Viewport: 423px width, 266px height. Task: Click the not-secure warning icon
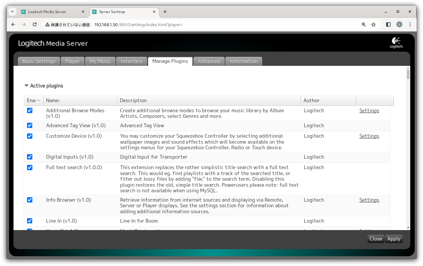click(48, 24)
